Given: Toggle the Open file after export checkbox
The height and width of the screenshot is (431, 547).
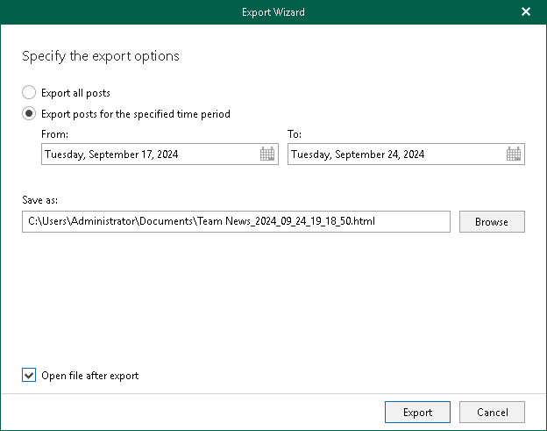Looking at the screenshot, I should [x=29, y=376].
